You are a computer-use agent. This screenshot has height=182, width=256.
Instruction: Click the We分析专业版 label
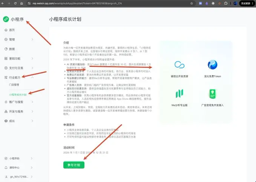point(179,105)
